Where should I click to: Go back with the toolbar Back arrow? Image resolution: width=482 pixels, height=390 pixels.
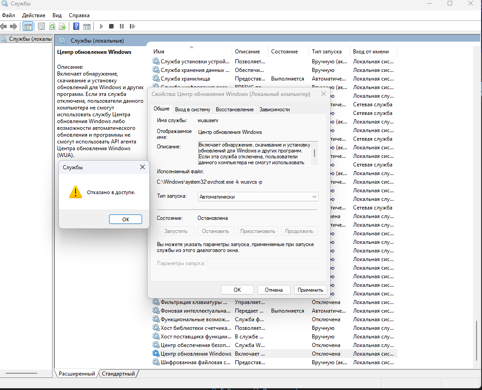[4, 26]
